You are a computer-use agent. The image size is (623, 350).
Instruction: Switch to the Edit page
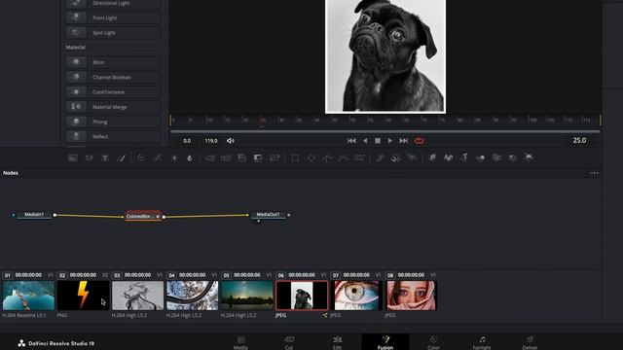(338, 343)
